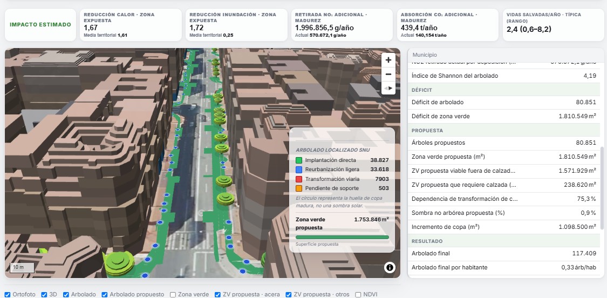Click the 117.409 Arbolado final value

[584, 253]
